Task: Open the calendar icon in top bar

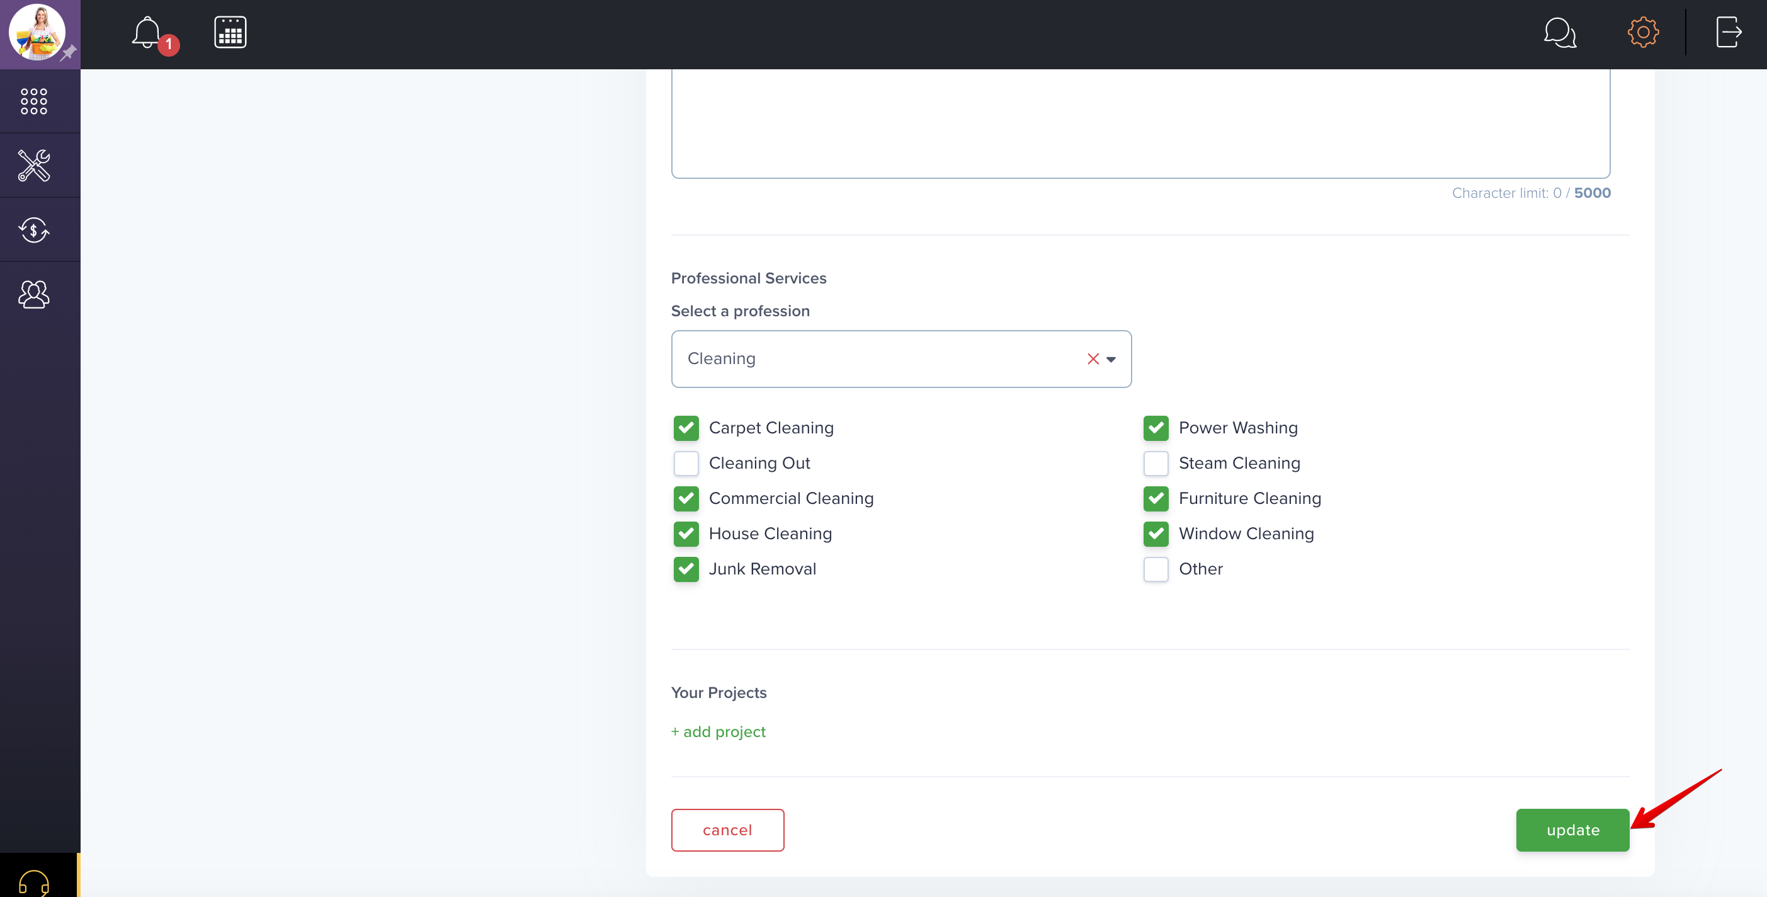Action: [x=230, y=32]
